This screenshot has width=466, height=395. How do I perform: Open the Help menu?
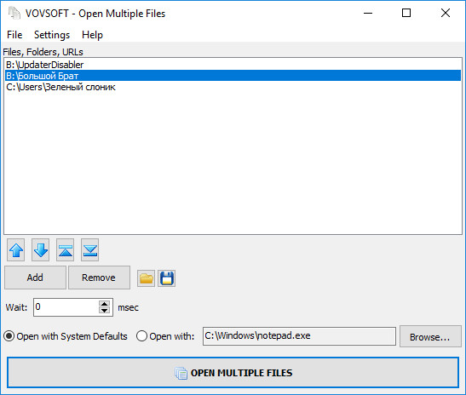[92, 35]
